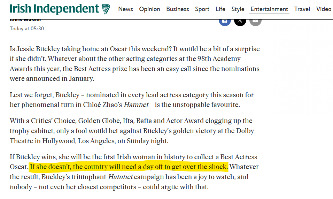
Task: Go to the Travel section
Action: tap(302, 9)
